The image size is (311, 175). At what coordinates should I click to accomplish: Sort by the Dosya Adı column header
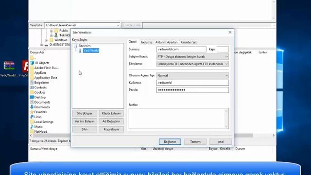(37, 52)
